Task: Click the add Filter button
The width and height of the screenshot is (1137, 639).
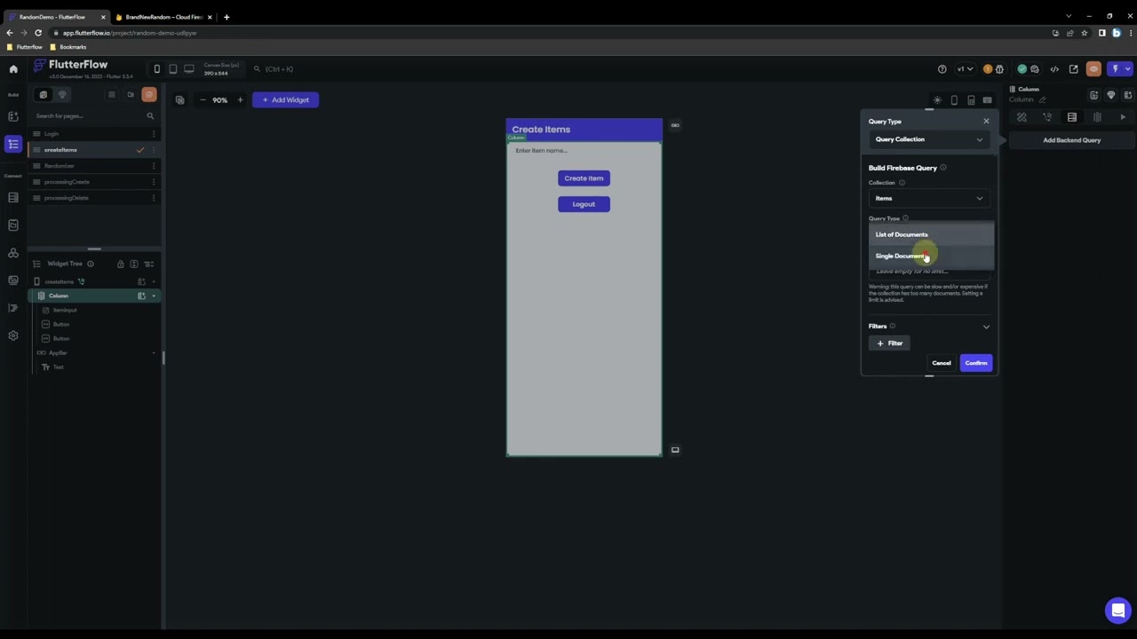Action: coord(889,343)
